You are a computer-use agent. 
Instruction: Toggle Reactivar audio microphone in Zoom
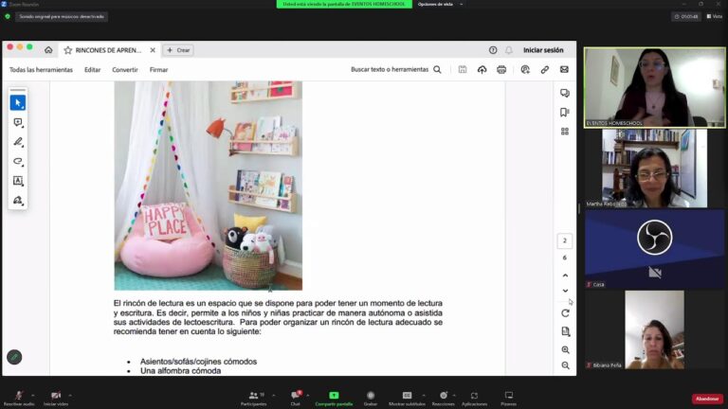(19, 398)
